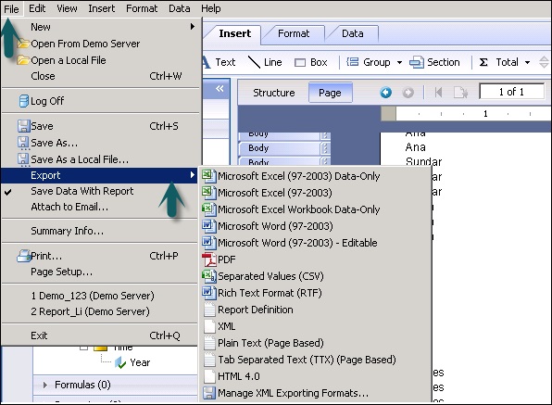Insert a Box from toolbar
Screen dimensions: 552x405
[311, 62]
